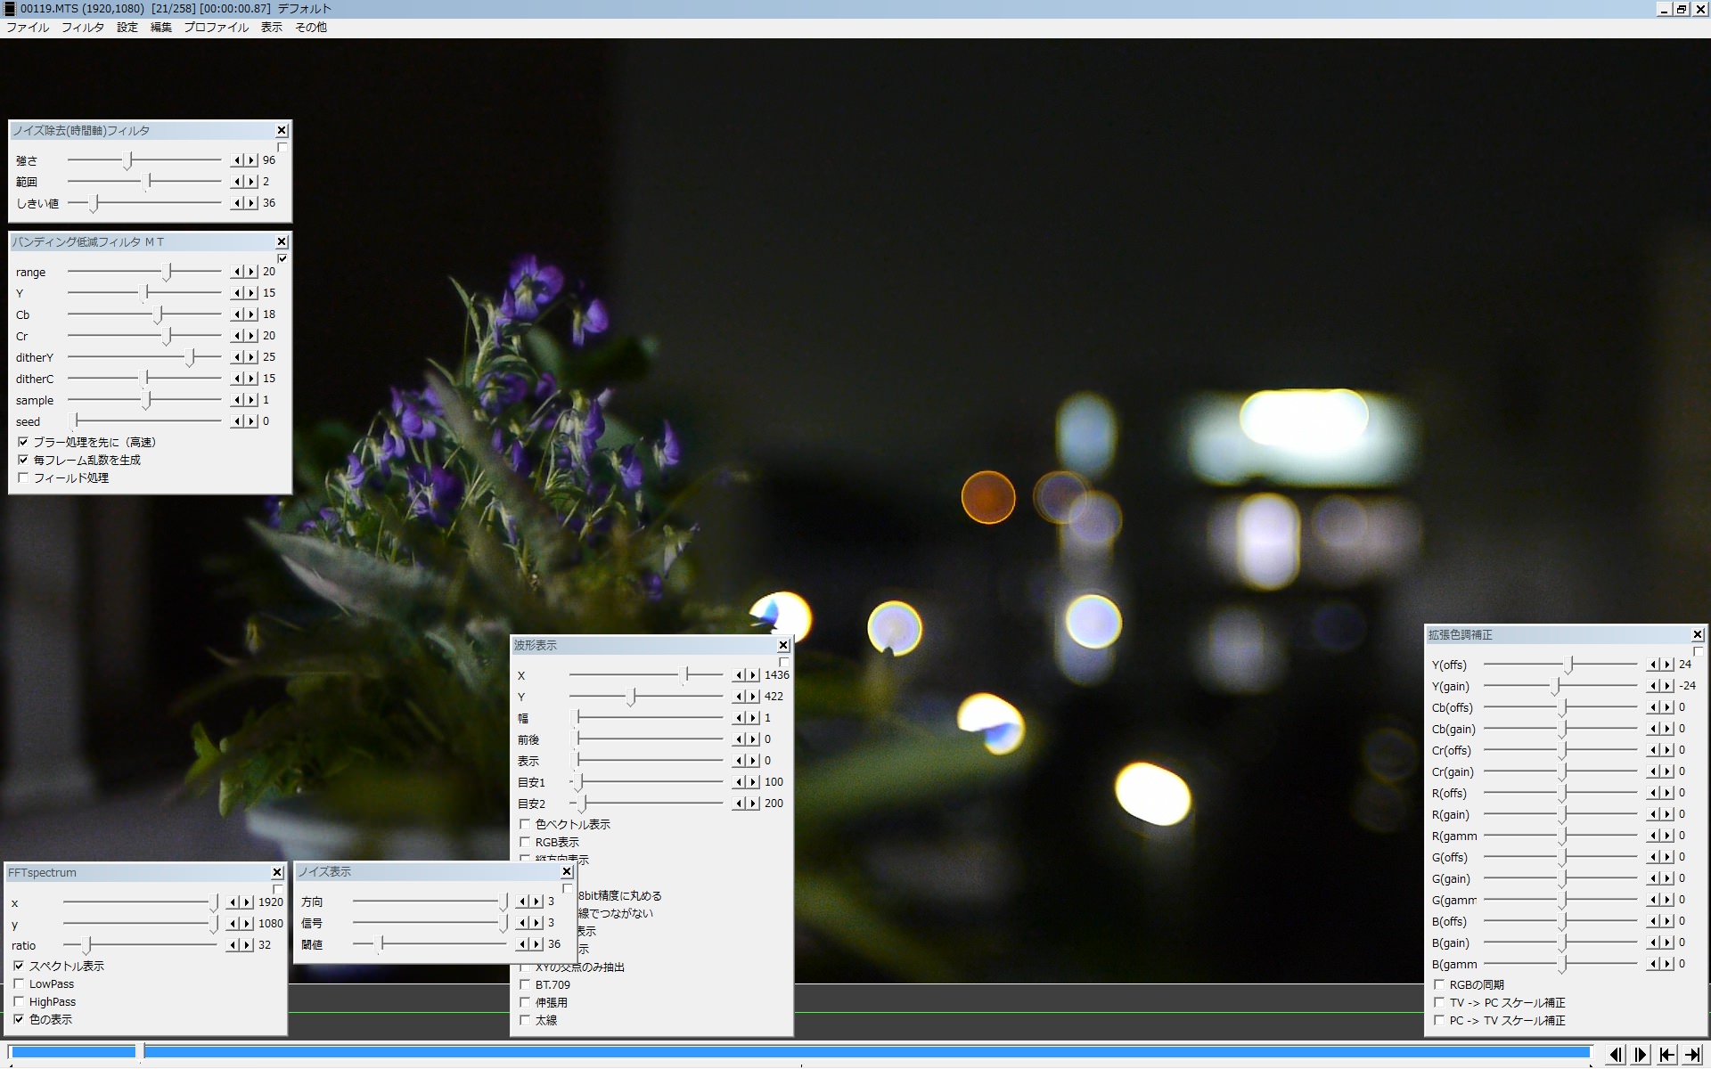Enable the BT.709 checkbox
Image resolution: width=1711 pixels, height=1069 pixels.
[525, 985]
